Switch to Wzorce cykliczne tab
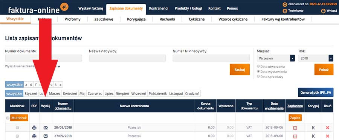Screen dimensions: 339x140 pyautogui.click(x=233, y=19)
